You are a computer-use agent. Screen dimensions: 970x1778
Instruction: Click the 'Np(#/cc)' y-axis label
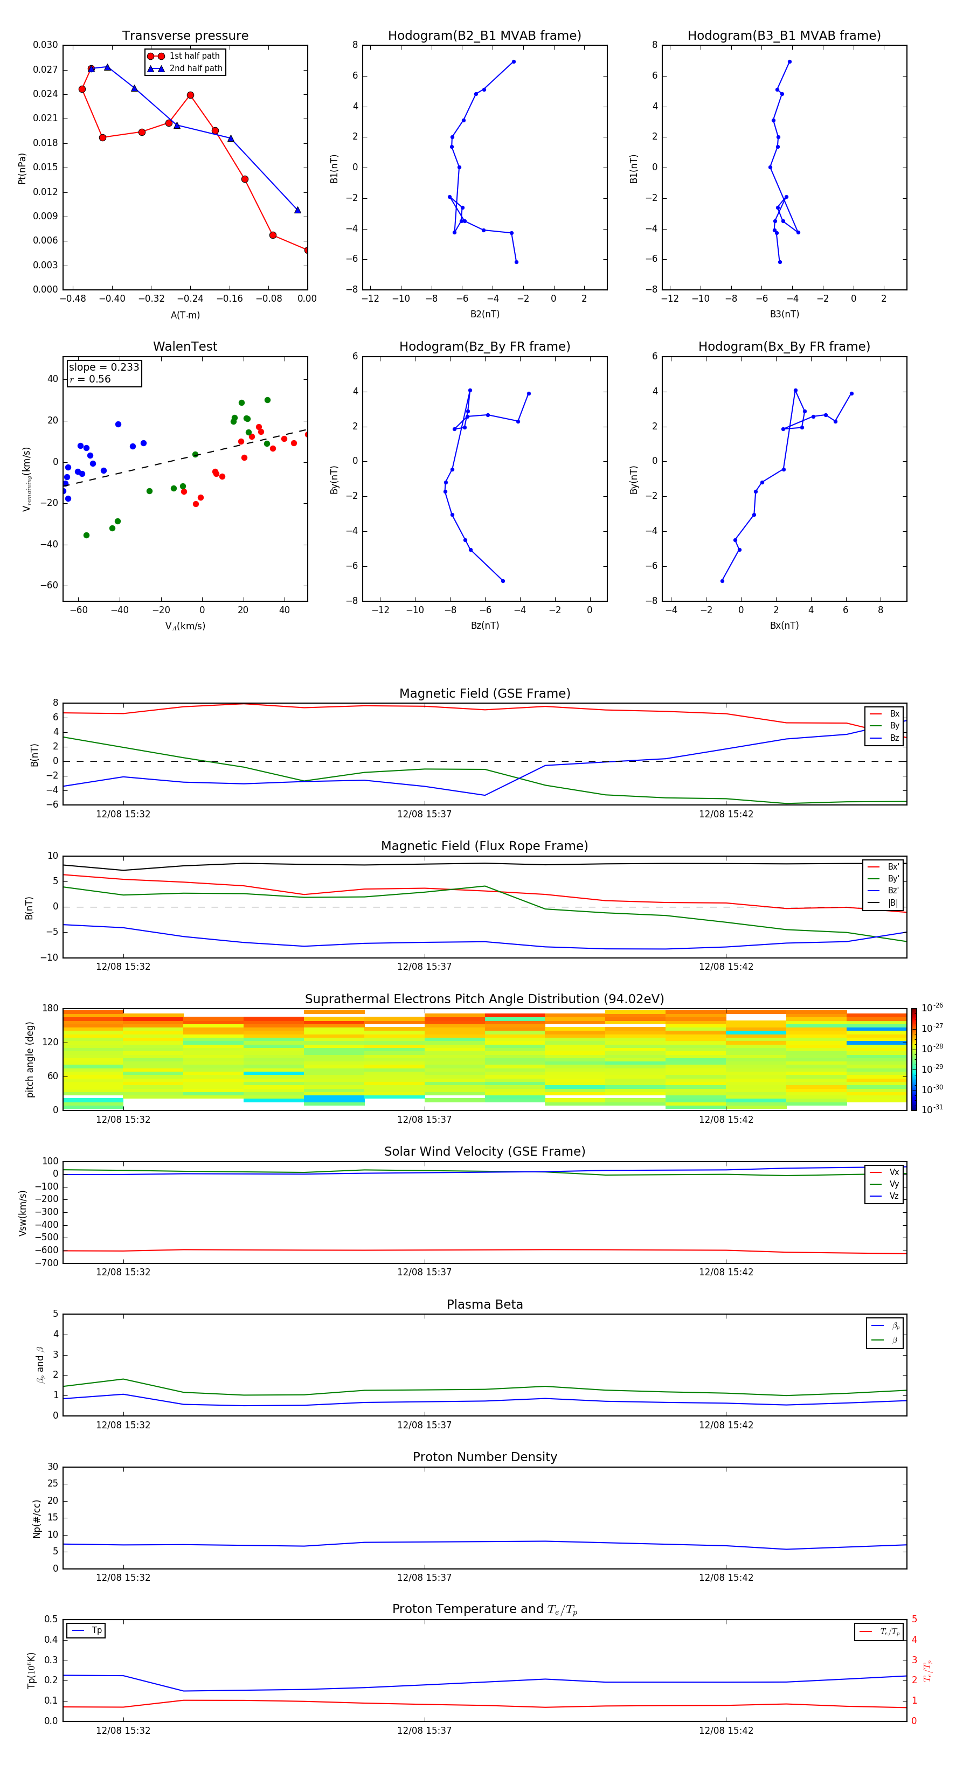pos(37,1518)
